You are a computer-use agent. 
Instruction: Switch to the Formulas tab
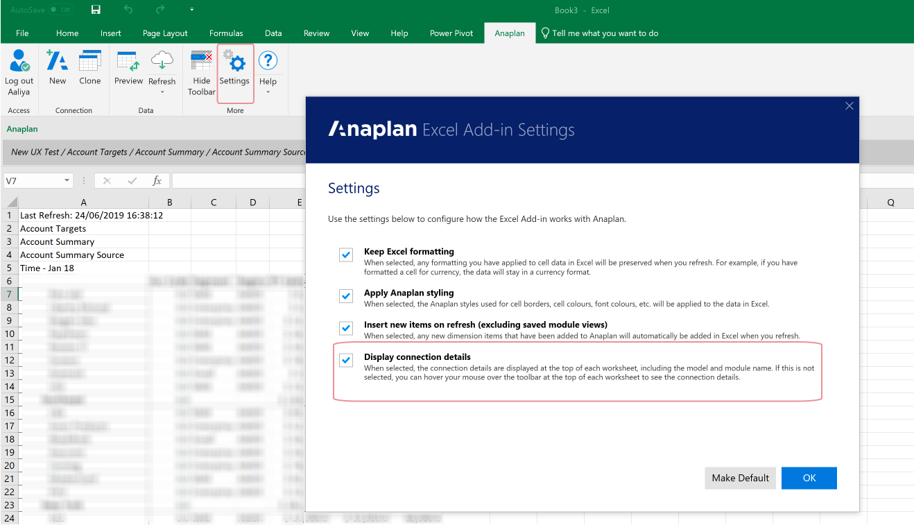226,33
